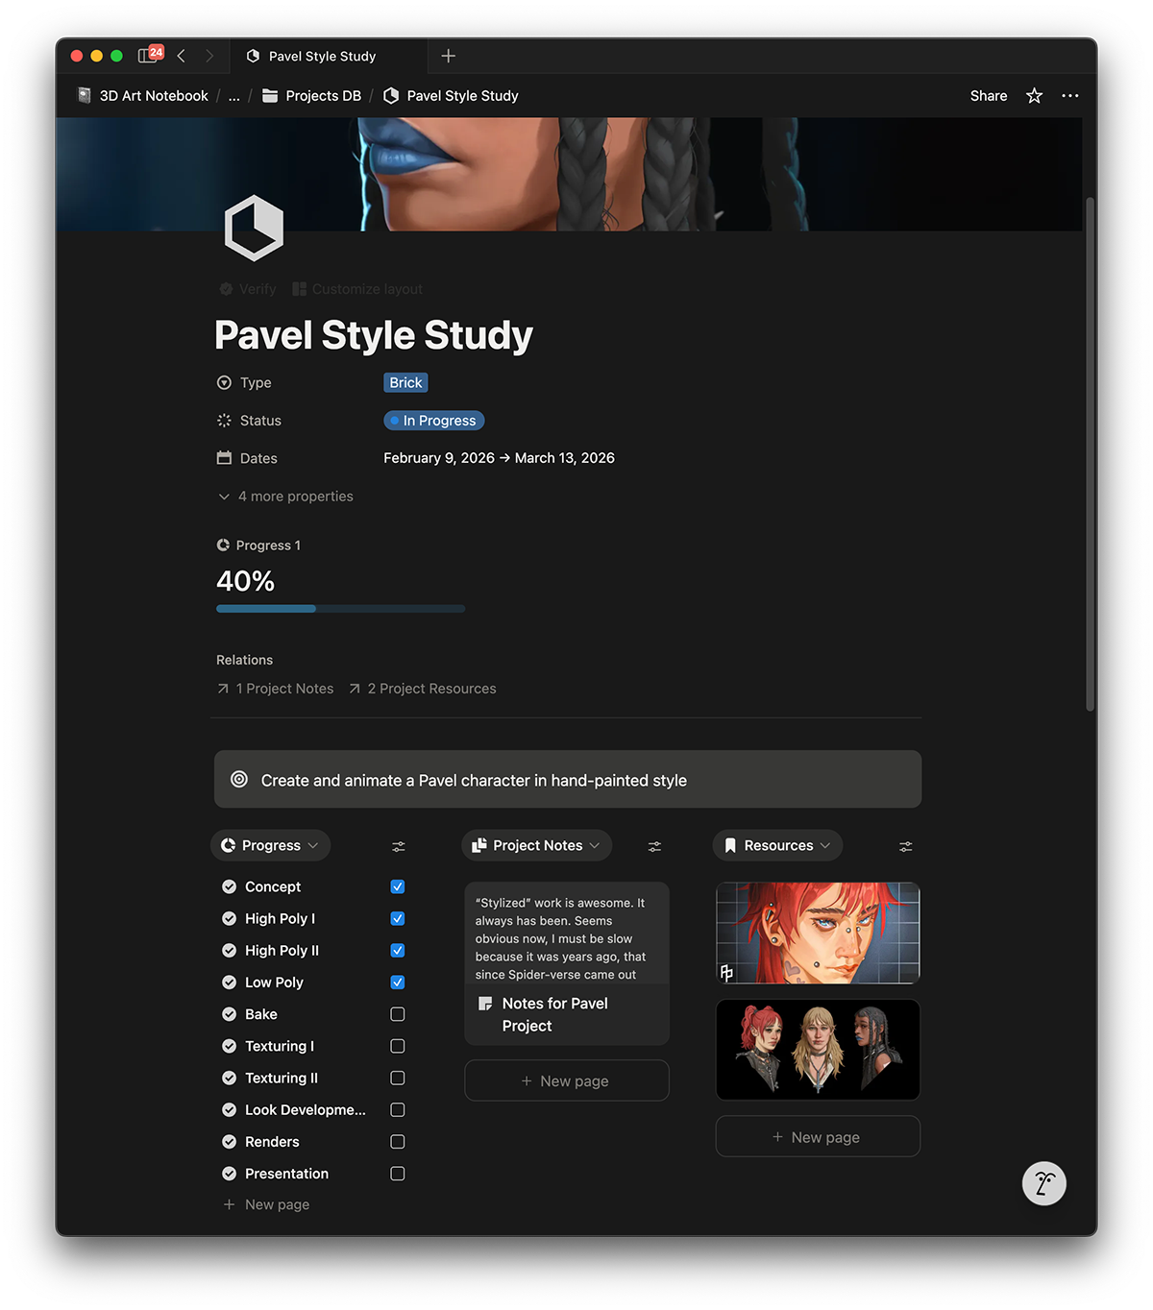Click the Status property icon
The height and width of the screenshot is (1310, 1153).
[x=224, y=421]
